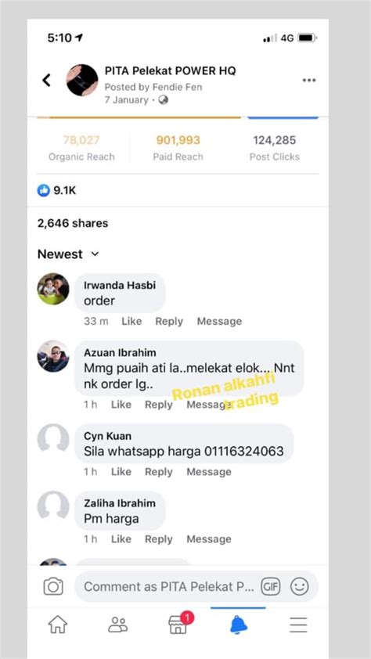Like Irwanda Hasbi's comment
Screen dimensions: 371x659
pyautogui.click(x=131, y=321)
